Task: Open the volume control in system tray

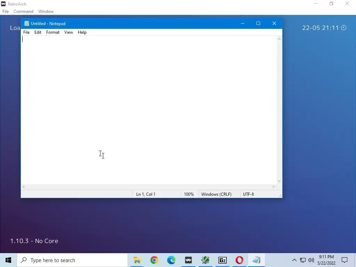Action: coord(311,260)
